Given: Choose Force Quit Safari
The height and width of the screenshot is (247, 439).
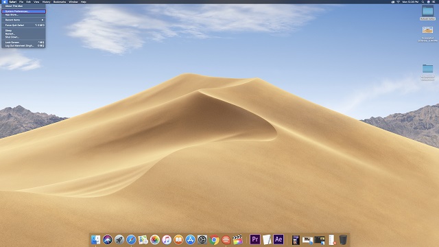Looking at the screenshot, I should click(x=23, y=25).
